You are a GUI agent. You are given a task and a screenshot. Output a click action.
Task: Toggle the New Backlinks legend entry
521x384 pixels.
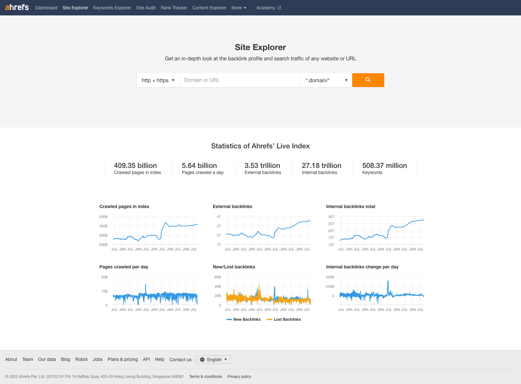(244, 319)
